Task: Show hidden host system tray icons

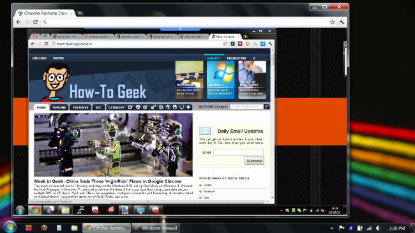Action: (x=331, y=228)
